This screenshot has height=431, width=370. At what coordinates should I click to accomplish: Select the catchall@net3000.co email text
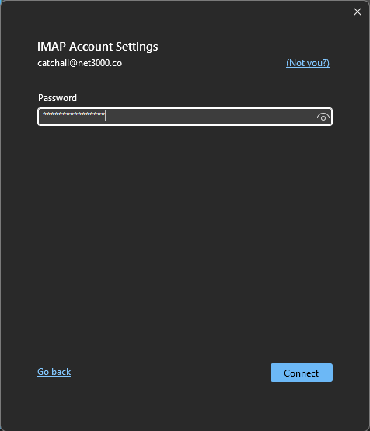coord(79,63)
